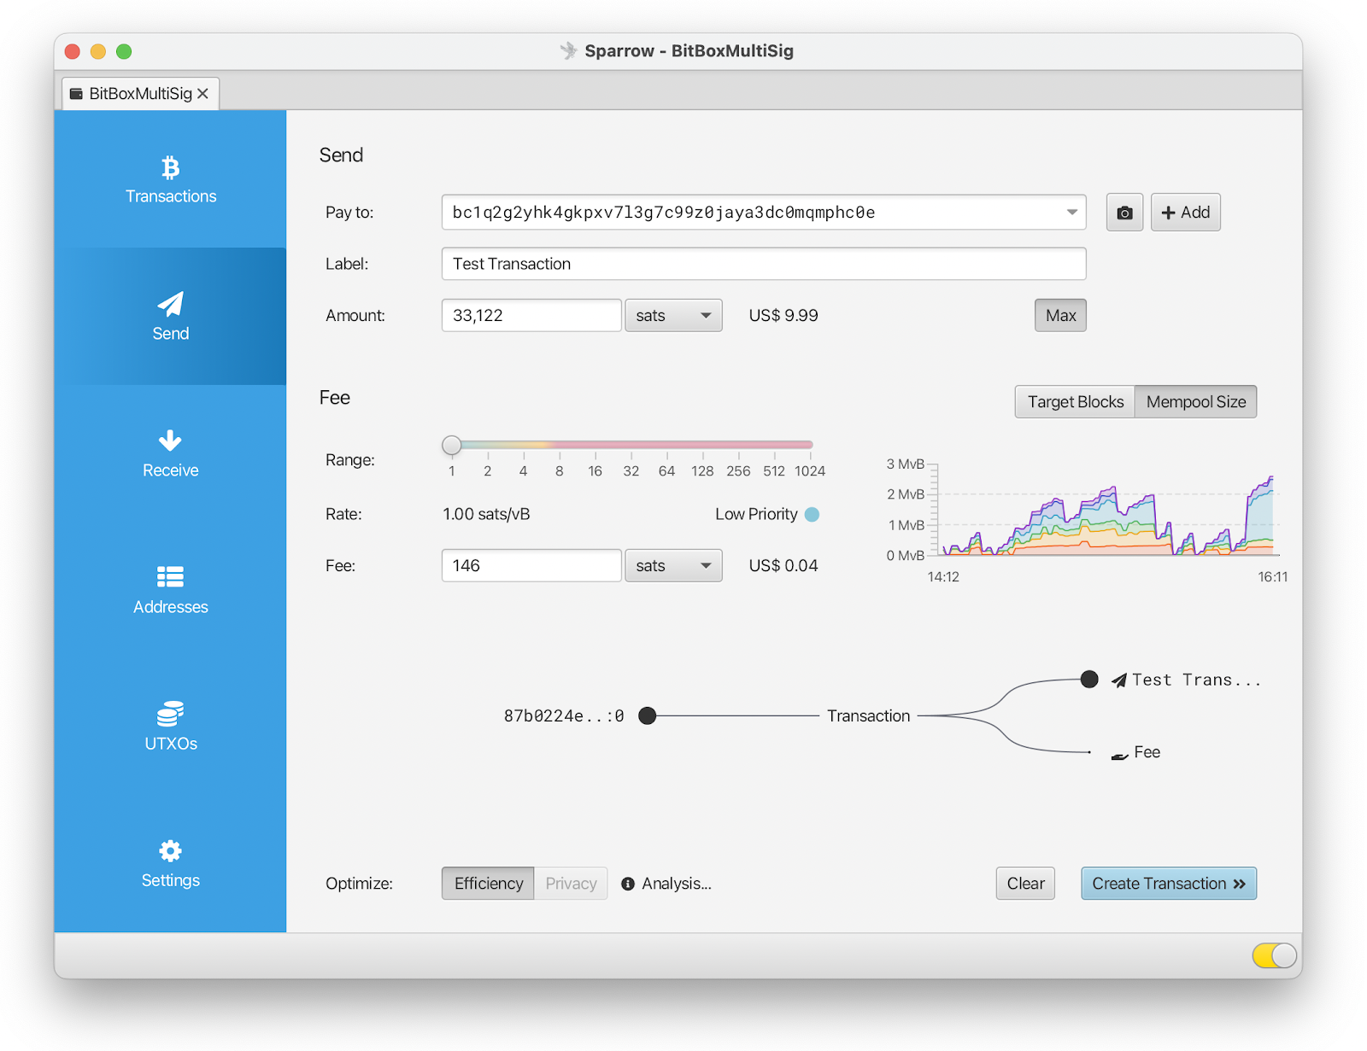Image resolution: width=1367 pixels, height=1051 pixels.
Task: Click the 16:11 chart time label
Action: [x=1272, y=577]
